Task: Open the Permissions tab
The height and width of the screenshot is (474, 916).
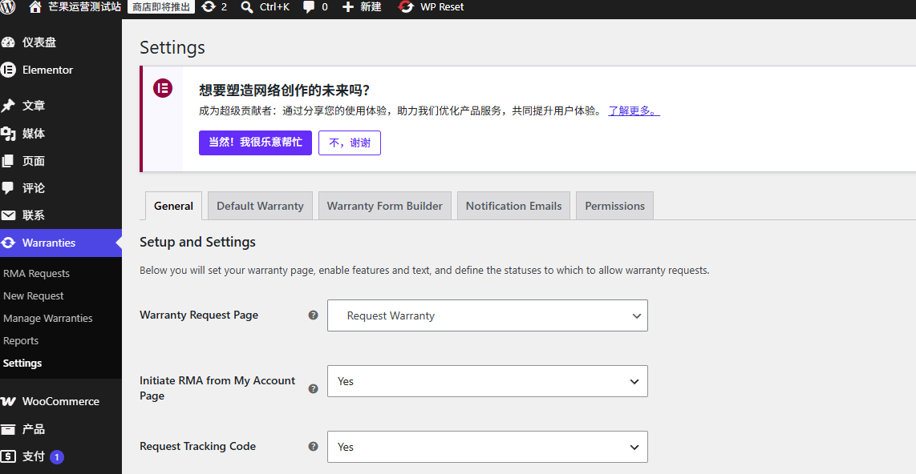Action: [x=614, y=206]
